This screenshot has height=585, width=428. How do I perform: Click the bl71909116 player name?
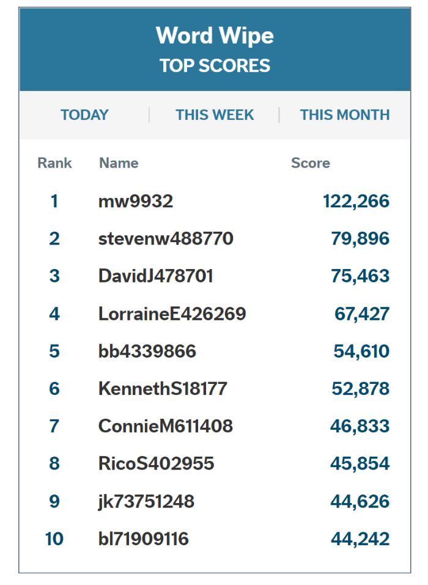click(x=144, y=539)
